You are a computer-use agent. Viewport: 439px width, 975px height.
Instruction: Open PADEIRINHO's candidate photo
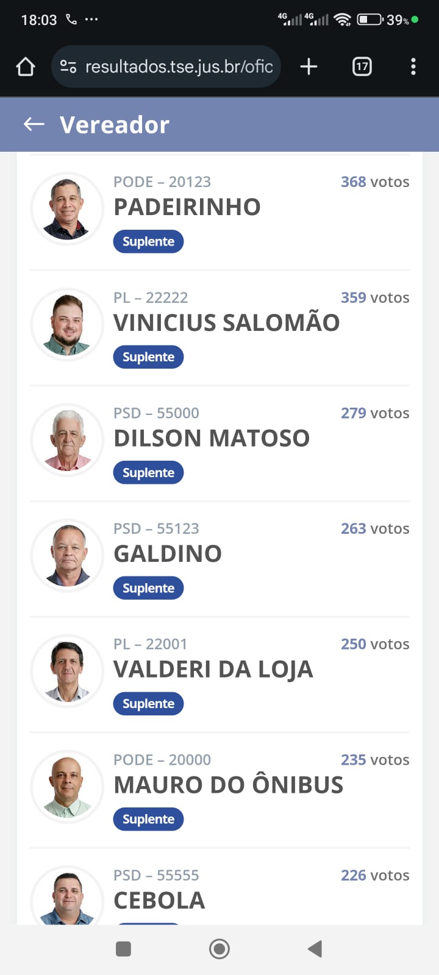click(67, 209)
